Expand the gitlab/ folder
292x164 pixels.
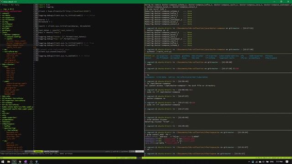click(5, 28)
